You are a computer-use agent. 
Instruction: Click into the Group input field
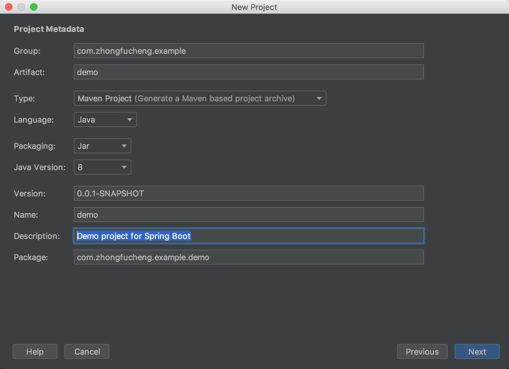[x=249, y=51]
